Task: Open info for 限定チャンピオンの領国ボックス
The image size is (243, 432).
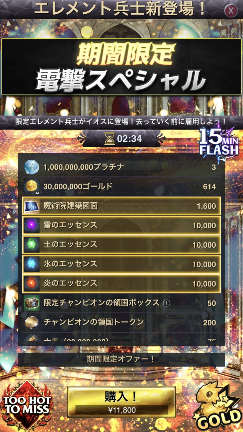Action: (x=167, y=303)
